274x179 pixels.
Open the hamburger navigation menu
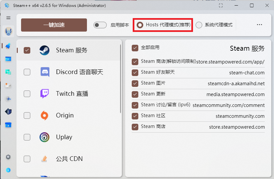(8, 18)
